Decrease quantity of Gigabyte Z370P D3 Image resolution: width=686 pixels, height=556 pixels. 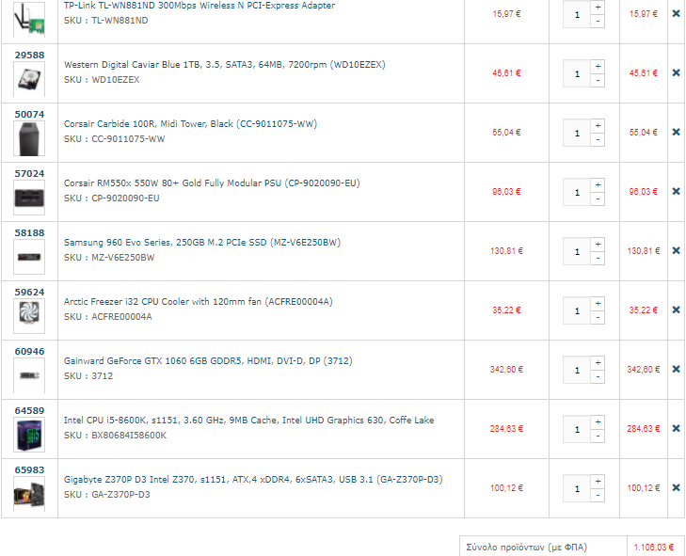(x=598, y=495)
